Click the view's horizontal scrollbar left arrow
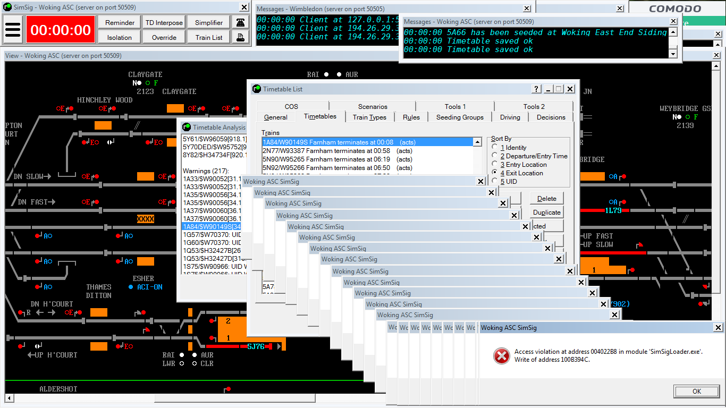The image size is (726, 408). coord(9,398)
